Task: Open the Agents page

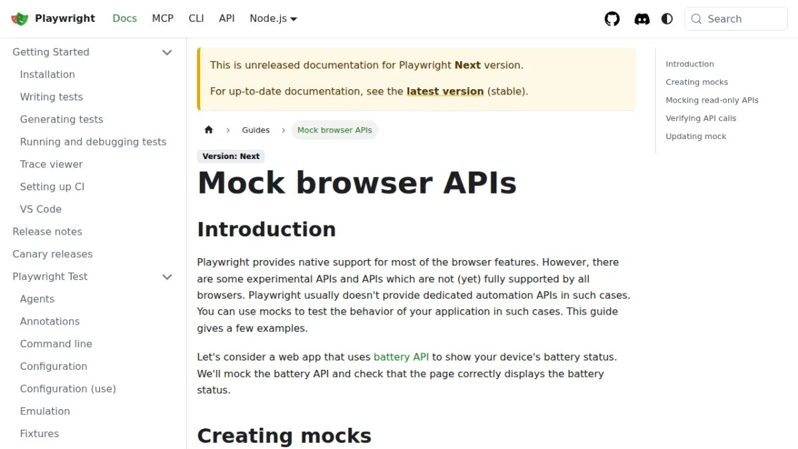Action: (x=37, y=299)
